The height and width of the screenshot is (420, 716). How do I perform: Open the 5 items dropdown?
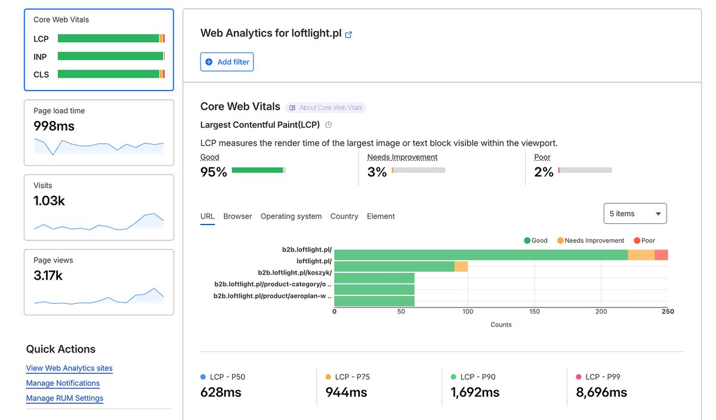tap(635, 213)
